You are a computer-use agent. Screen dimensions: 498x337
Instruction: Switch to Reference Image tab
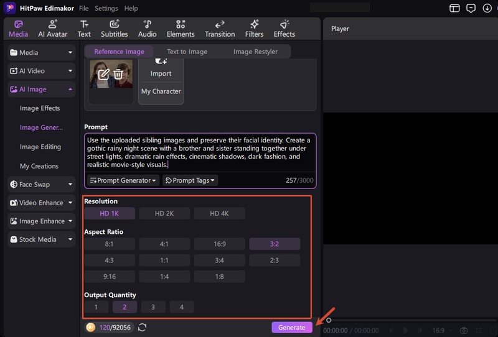(119, 52)
